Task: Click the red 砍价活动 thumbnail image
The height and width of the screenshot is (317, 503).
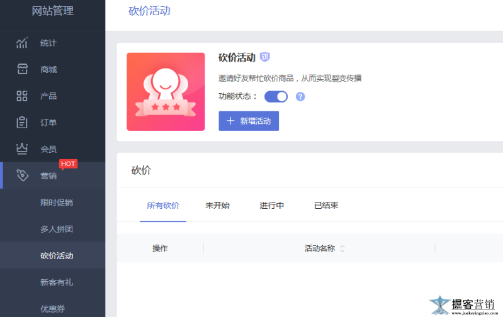Action: tap(166, 92)
